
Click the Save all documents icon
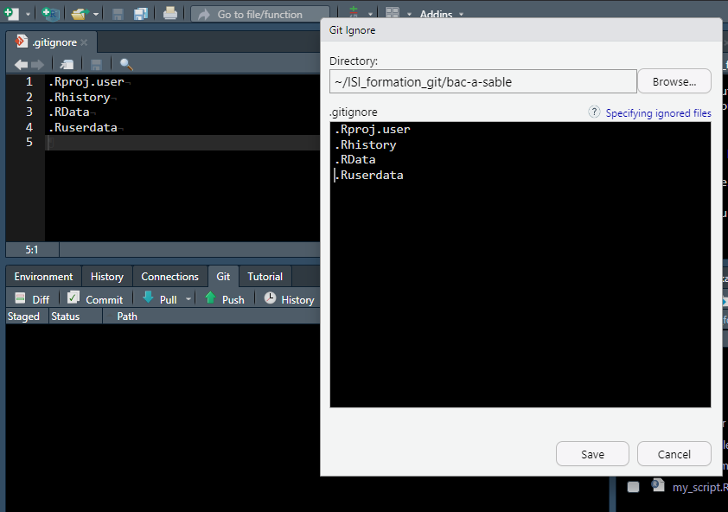tap(140, 14)
